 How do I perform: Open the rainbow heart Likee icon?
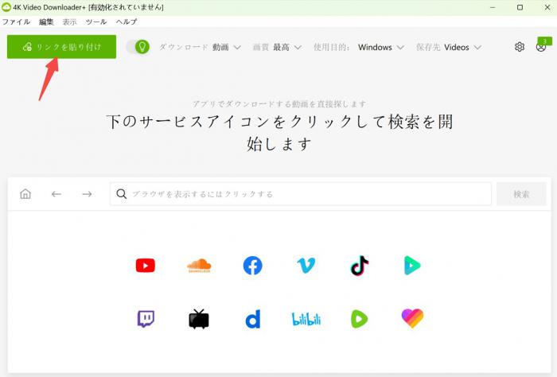tap(412, 318)
